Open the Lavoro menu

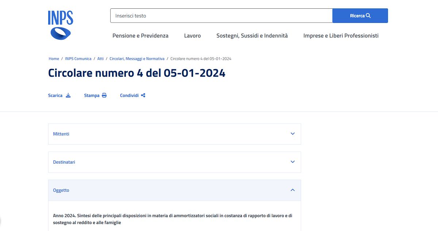click(x=192, y=36)
